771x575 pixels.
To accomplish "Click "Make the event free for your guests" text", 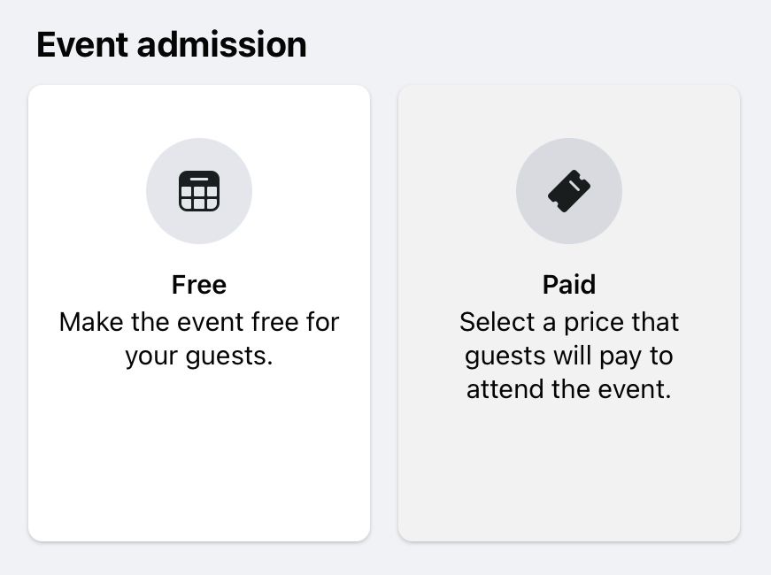I will point(199,322).
